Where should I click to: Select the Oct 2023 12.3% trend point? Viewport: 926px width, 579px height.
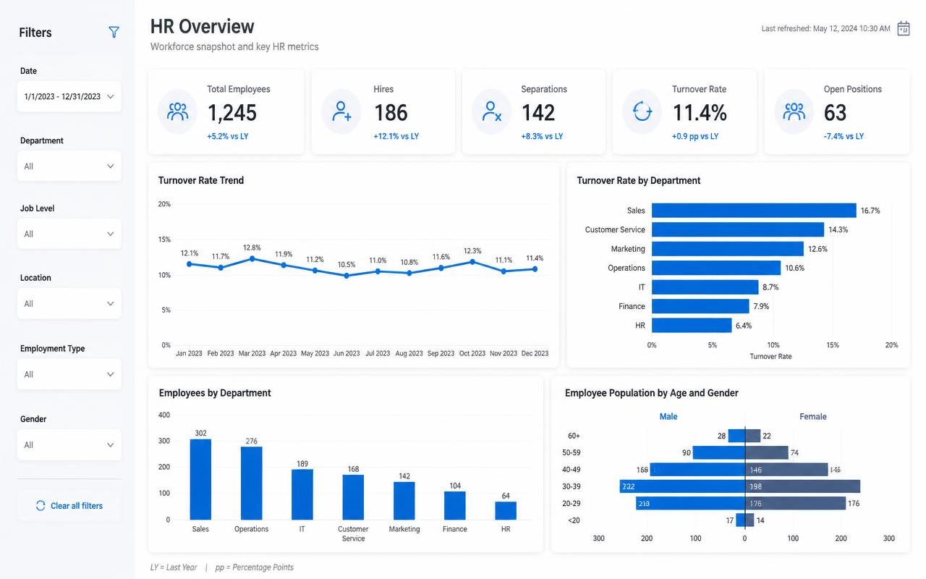(x=472, y=262)
